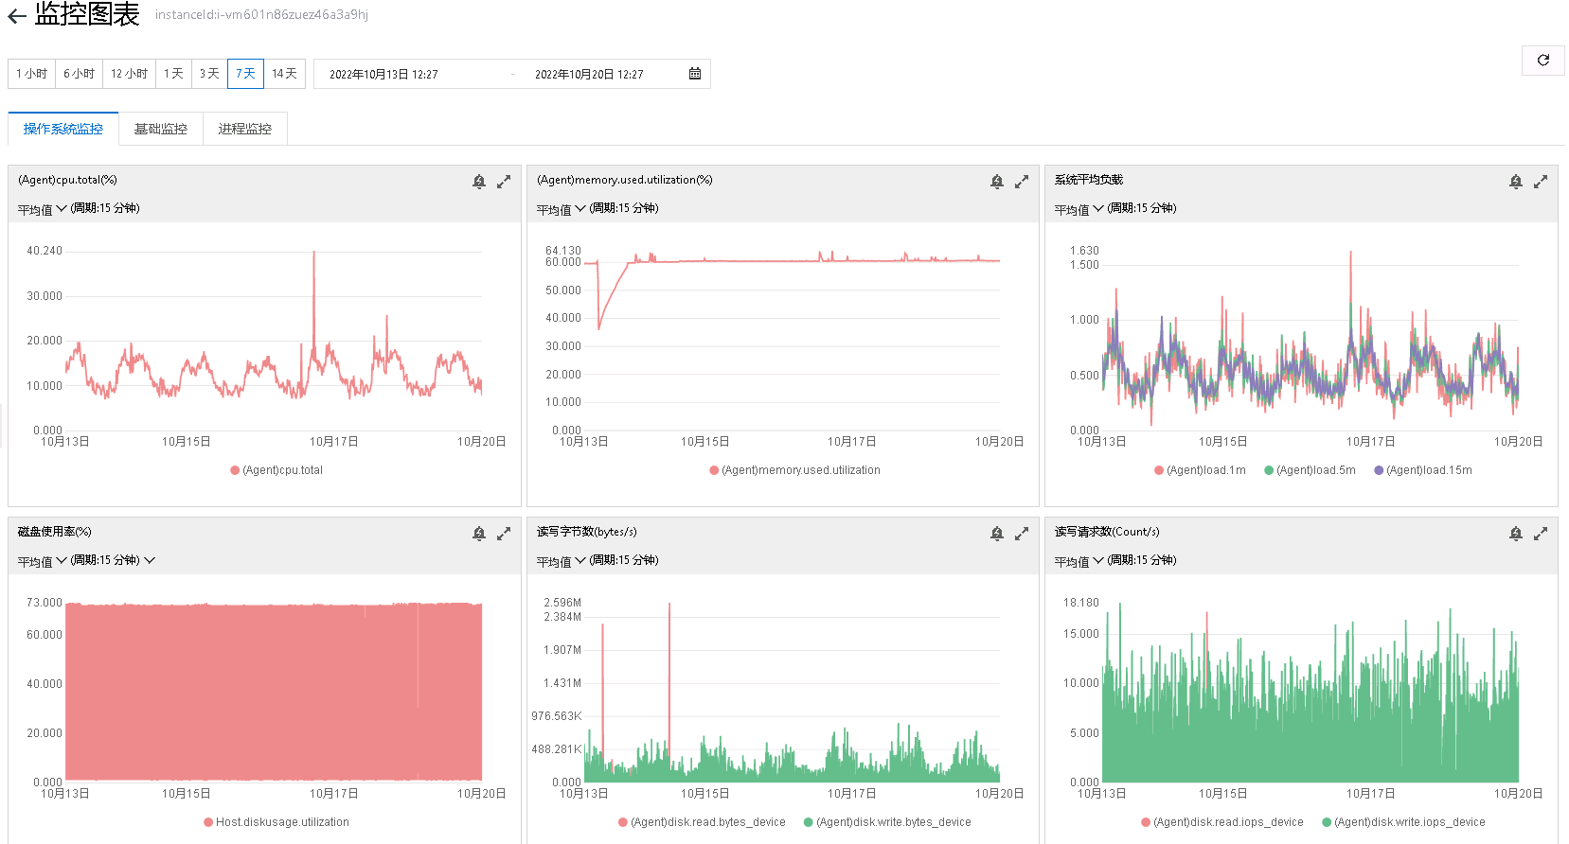Switch to 基础监控 tab
Viewport: 1569px width, 844px height.
[161, 129]
